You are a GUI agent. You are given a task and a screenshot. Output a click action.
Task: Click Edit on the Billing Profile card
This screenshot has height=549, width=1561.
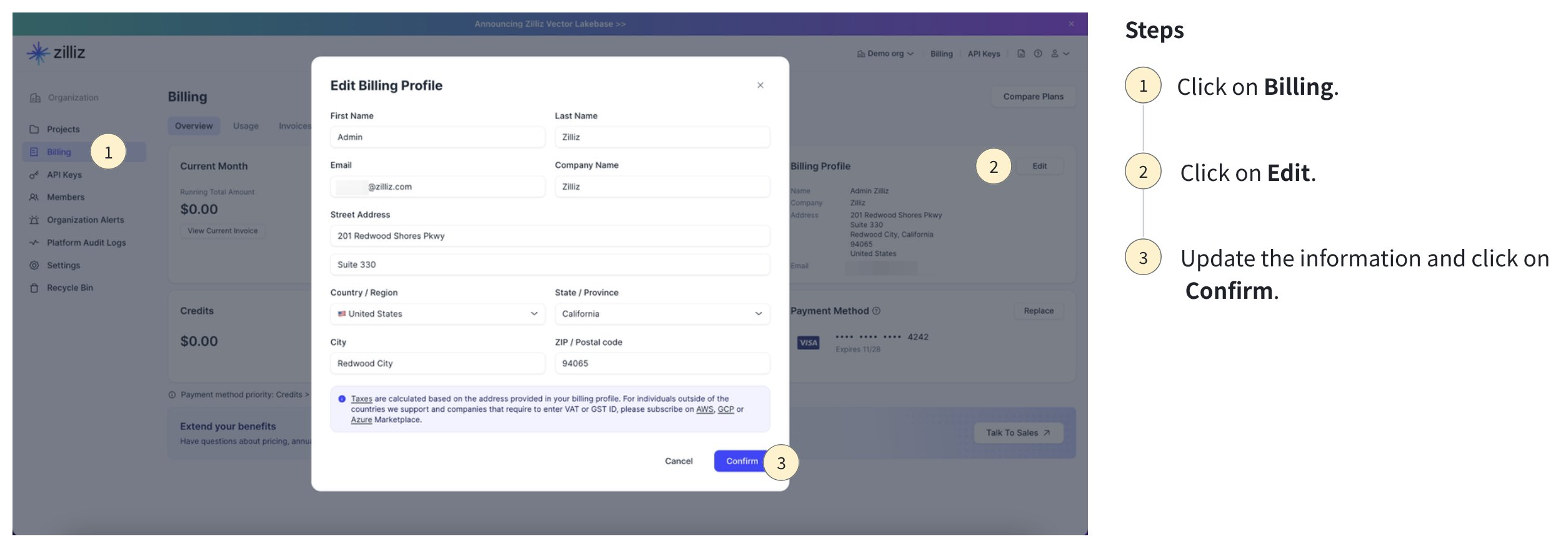click(x=1040, y=166)
